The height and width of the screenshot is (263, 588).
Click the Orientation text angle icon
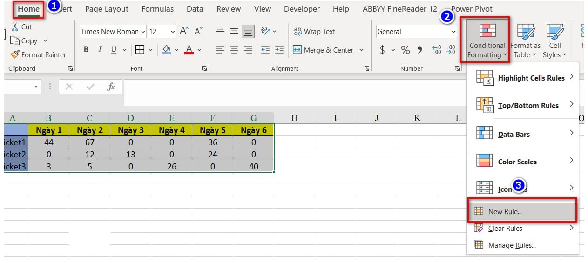click(x=265, y=31)
